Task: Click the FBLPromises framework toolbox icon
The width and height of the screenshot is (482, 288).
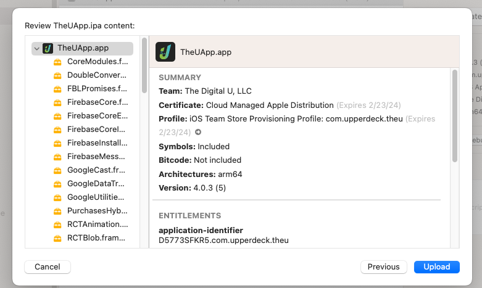Action: [x=57, y=89]
